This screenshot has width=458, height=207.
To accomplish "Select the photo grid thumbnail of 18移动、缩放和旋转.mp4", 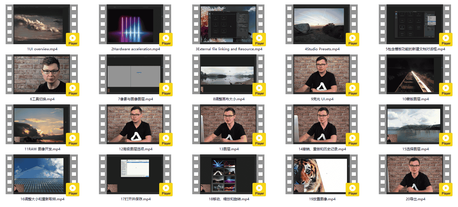I will (228, 174).
